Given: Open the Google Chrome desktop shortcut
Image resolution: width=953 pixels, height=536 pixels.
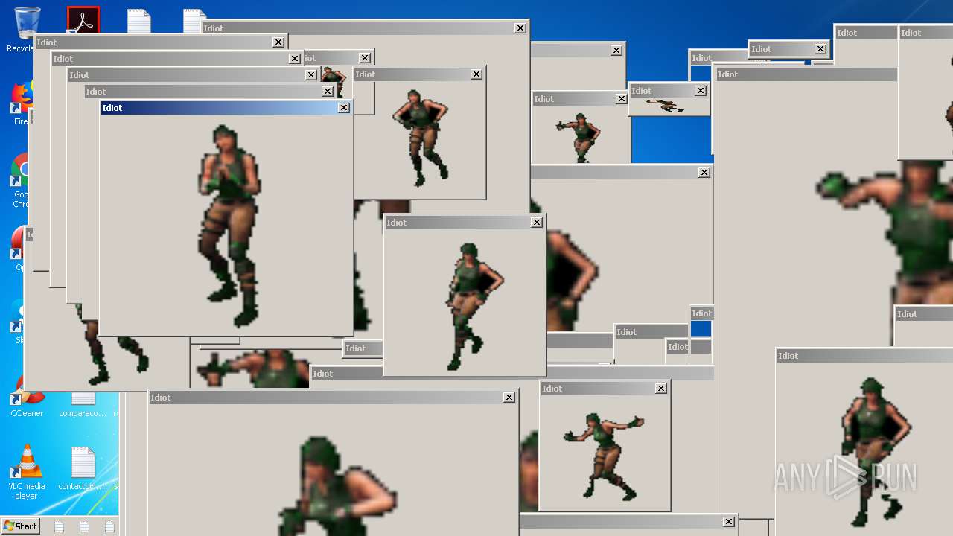Looking at the screenshot, I should [x=20, y=181].
